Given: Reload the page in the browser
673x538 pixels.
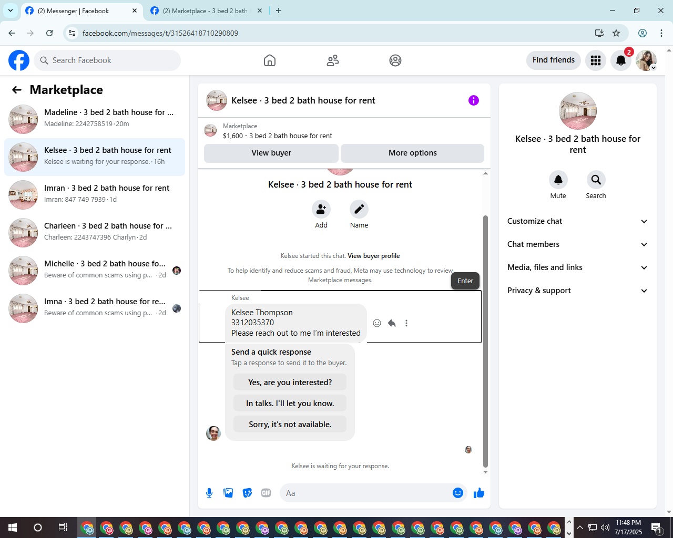Looking at the screenshot, I should point(49,33).
